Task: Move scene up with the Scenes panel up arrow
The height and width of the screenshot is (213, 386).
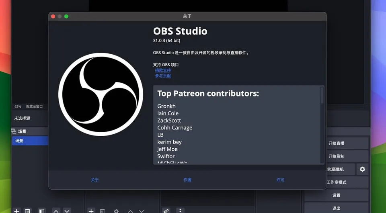Action: 56,211
